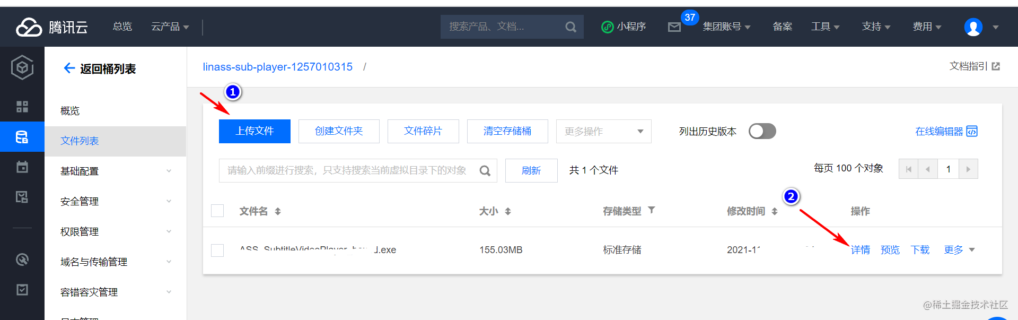This screenshot has width=1018, height=320.
Task: Click the calendar-style icon in left sidebar
Action: coord(22,167)
